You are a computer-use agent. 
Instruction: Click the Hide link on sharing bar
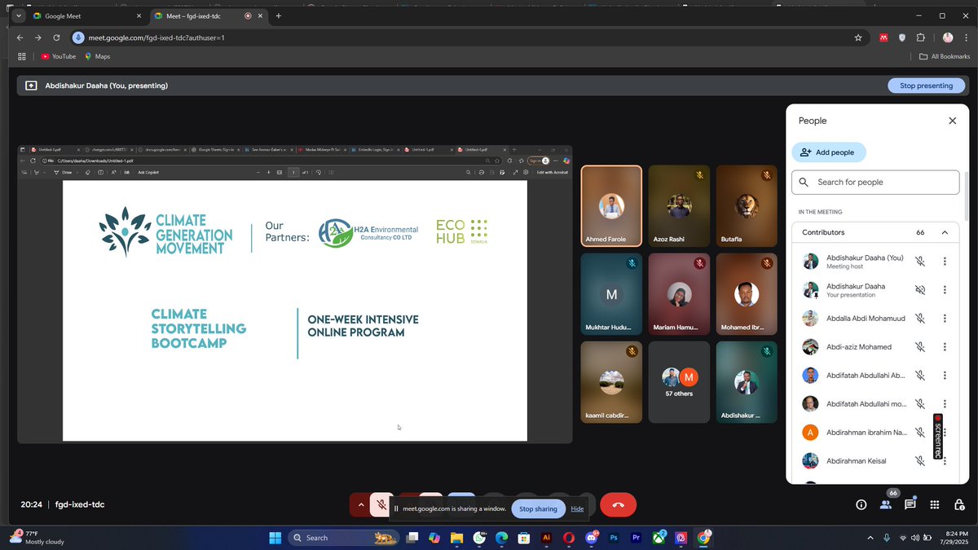click(577, 508)
